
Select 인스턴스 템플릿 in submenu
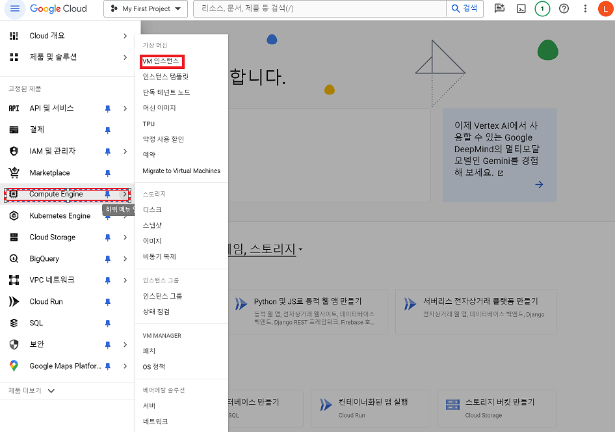(166, 77)
